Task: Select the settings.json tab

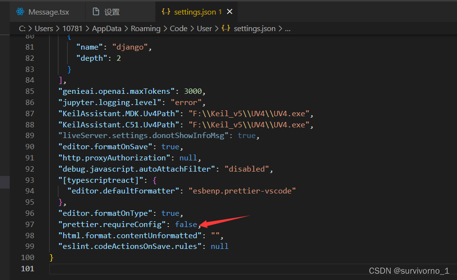Action: (197, 12)
